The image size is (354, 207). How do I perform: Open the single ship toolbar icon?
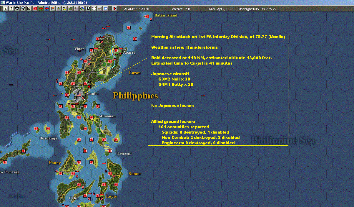point(59,9)
